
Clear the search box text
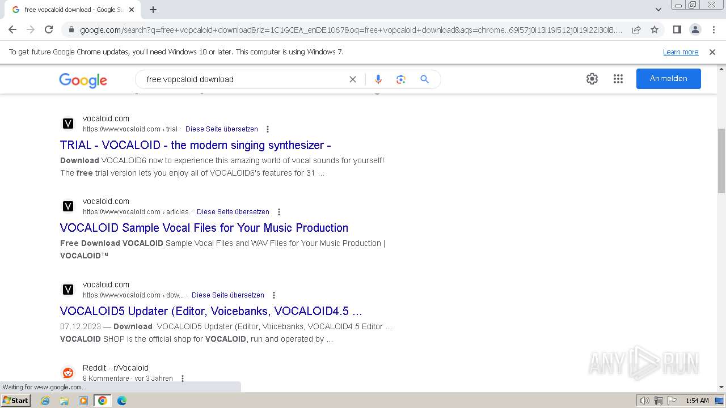coord(352,79)
